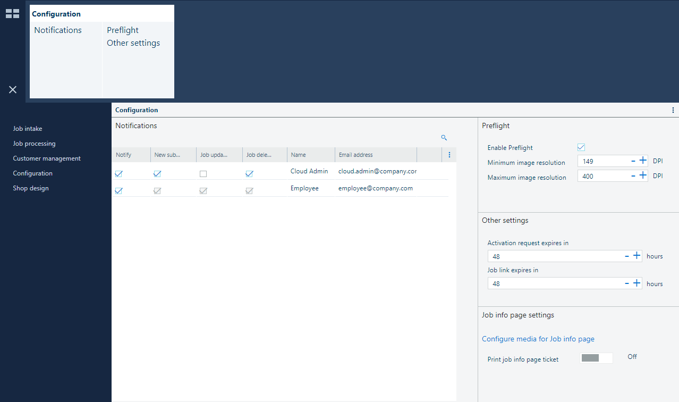Click Job updated checkbox in Employee row
Image resolution: width=679 pixels, height=402 pixels.
pos(203,191)
